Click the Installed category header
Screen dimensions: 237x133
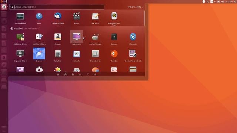pos(17,28)
